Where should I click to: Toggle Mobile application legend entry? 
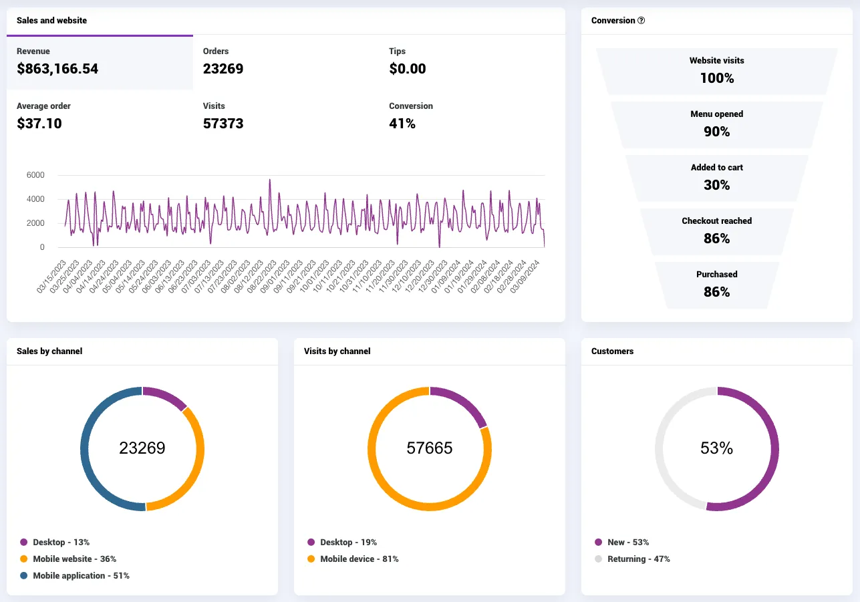pyautogui.click(x=75, y=576)
